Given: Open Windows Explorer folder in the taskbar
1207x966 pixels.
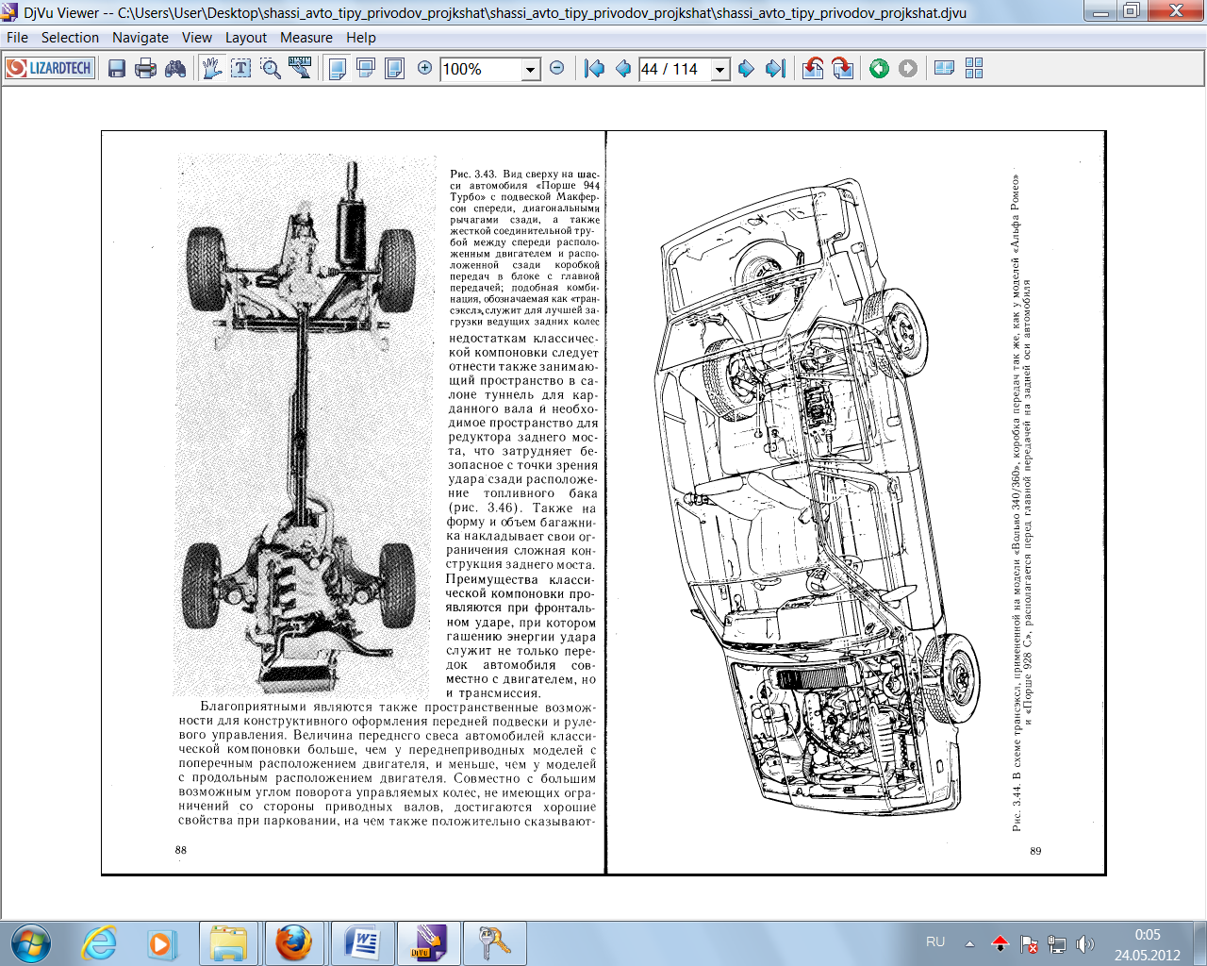Looking at the screenshot, I should 228,942.
